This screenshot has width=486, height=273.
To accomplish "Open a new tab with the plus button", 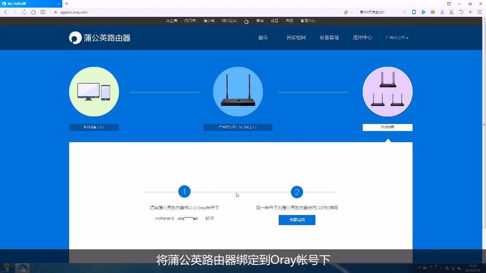I will [67, 3].
